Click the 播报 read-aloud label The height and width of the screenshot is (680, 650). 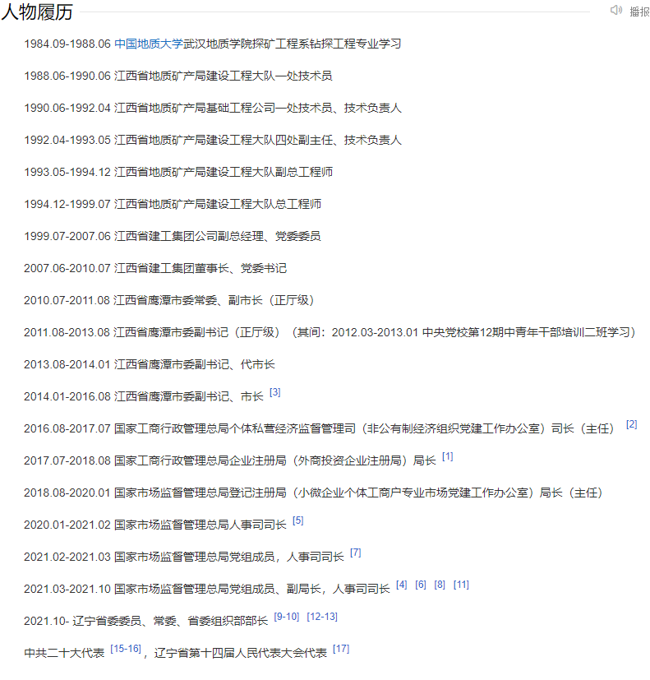(639, 12)
